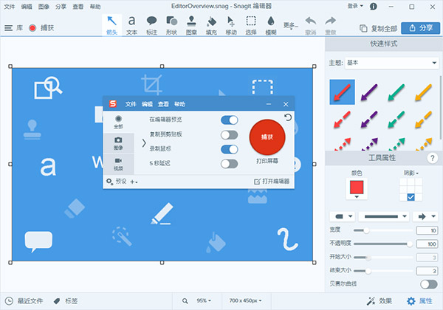Toggle 复制到剪贴板 switch

pyautogui.click(x=229, y=134)
